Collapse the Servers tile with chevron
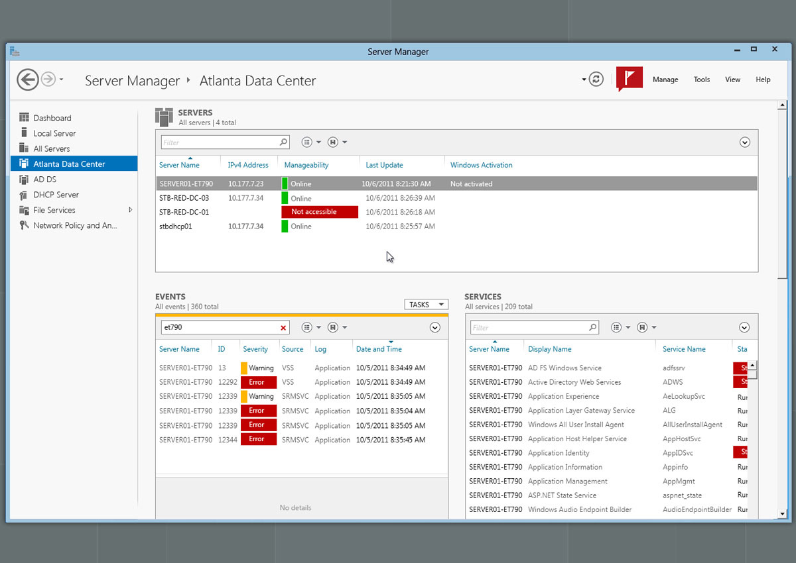This screenshot has height=563, width=796. (744, 142)
